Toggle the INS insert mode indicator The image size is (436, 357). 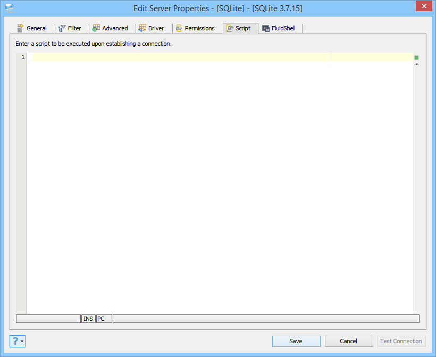pos(88,319)
